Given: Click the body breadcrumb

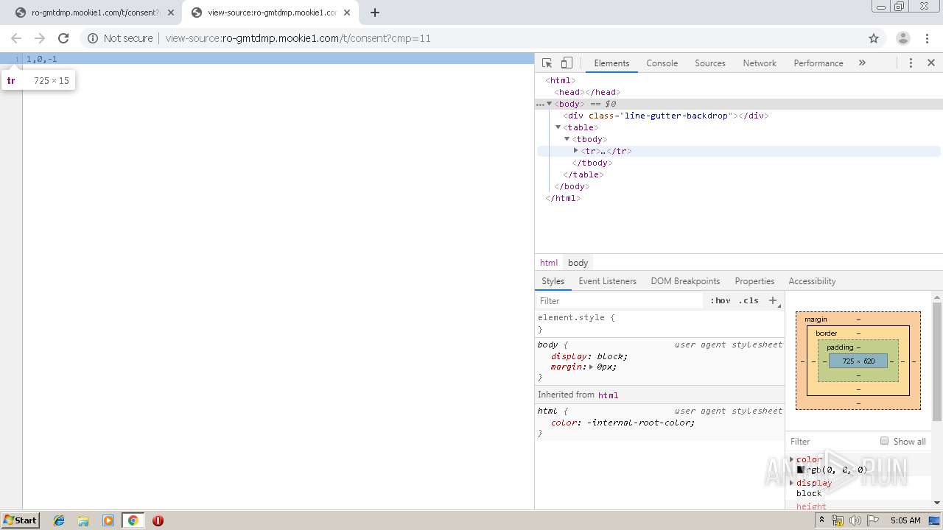Looking at the screenshot, I should click(x=578, y=263).
